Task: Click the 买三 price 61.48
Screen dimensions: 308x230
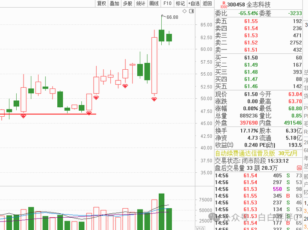Action: pos(251,72)
